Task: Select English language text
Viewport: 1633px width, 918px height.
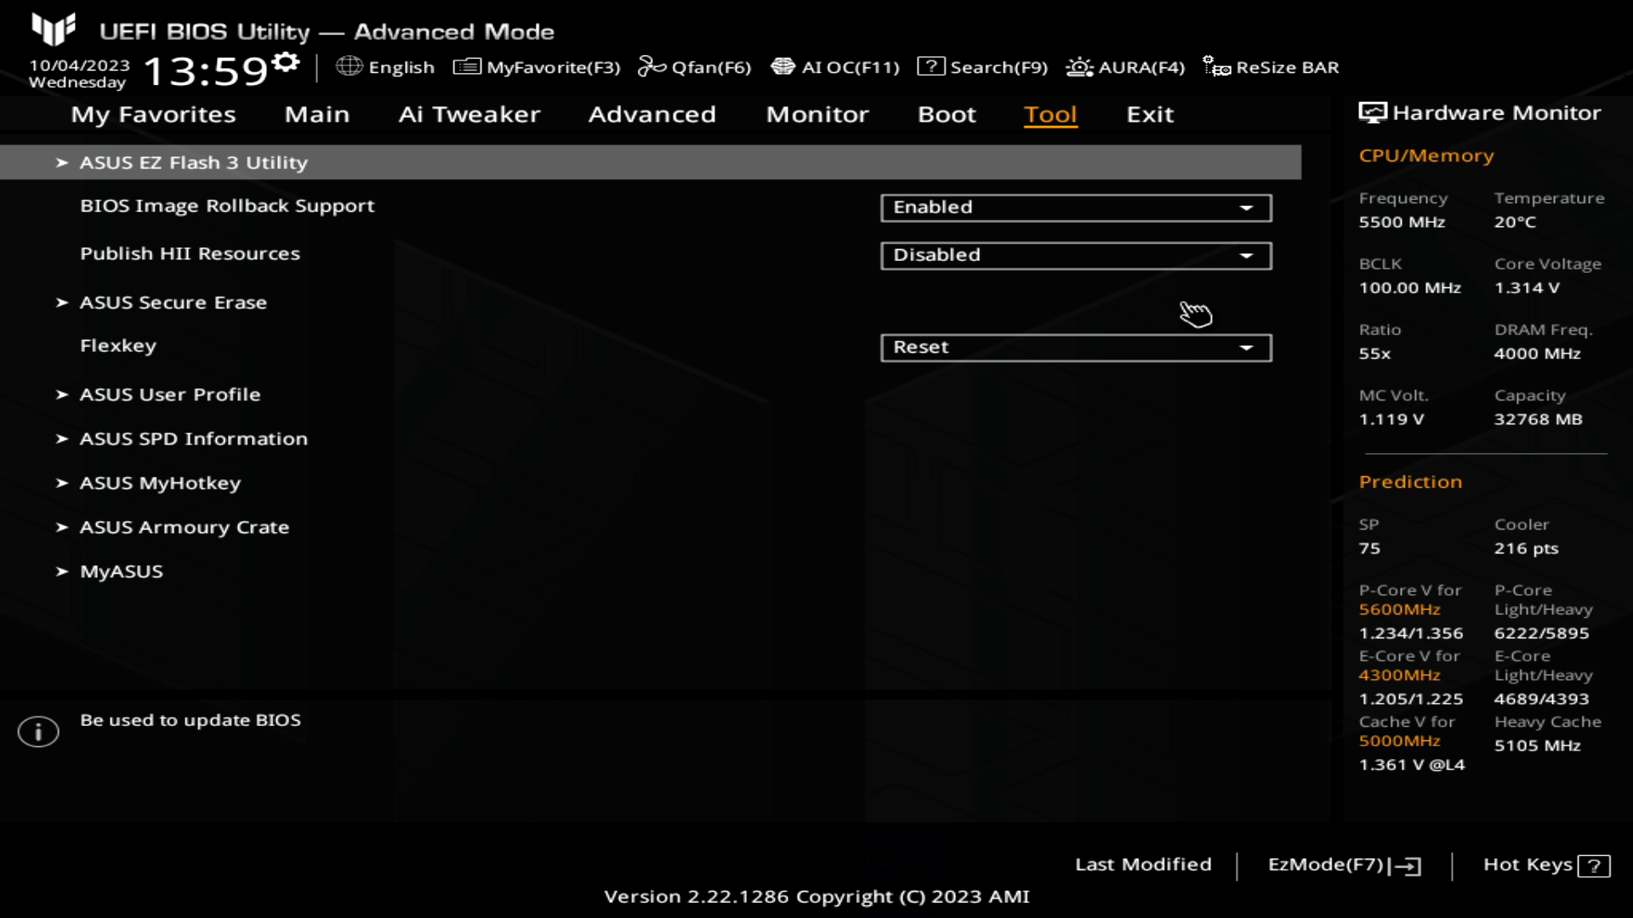Action: (x=401, y=67)
